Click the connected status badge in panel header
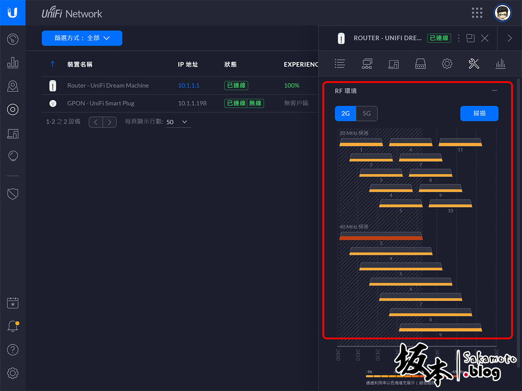Screen dimensions: 522x391 [439, 38]
